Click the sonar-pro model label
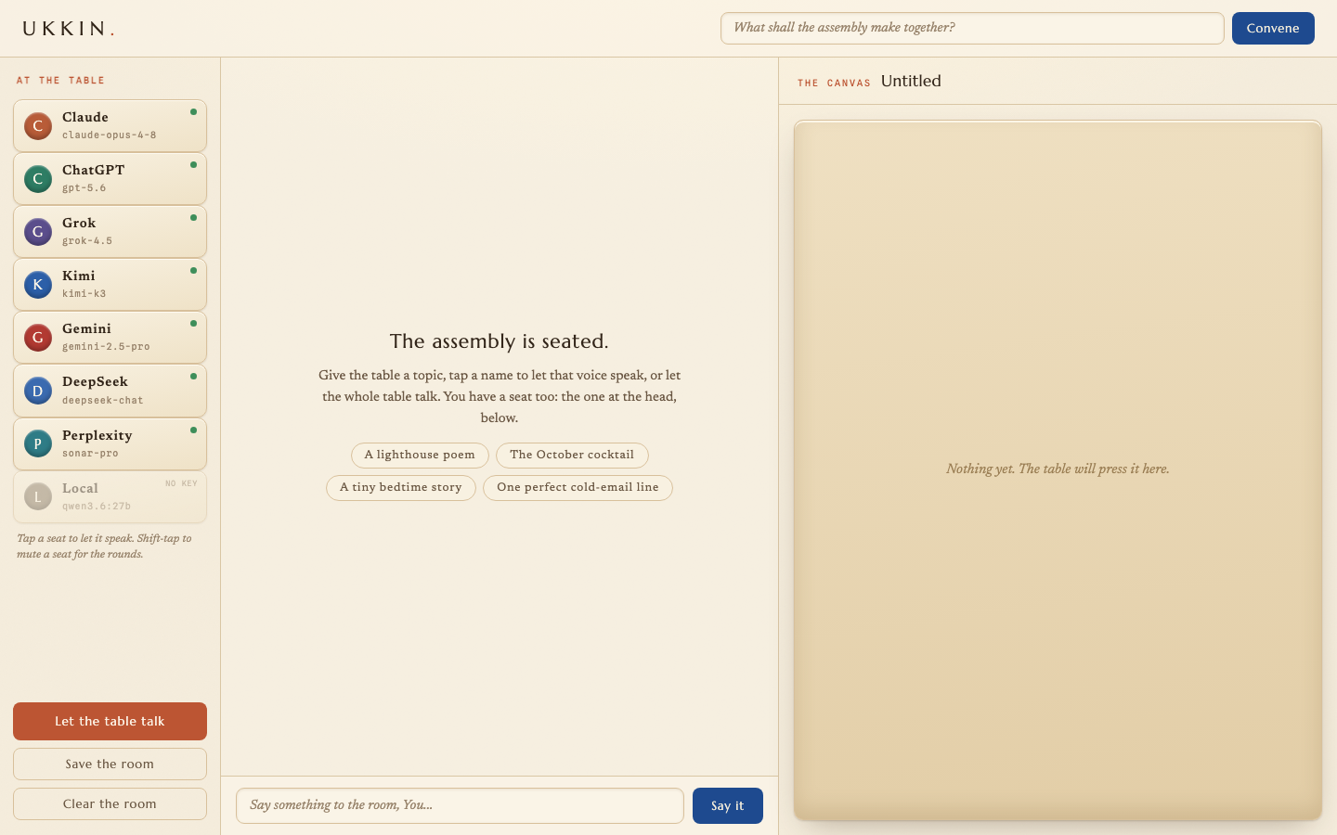The width and height of the screenshot is (1337, 835). (x=90, y=454)
